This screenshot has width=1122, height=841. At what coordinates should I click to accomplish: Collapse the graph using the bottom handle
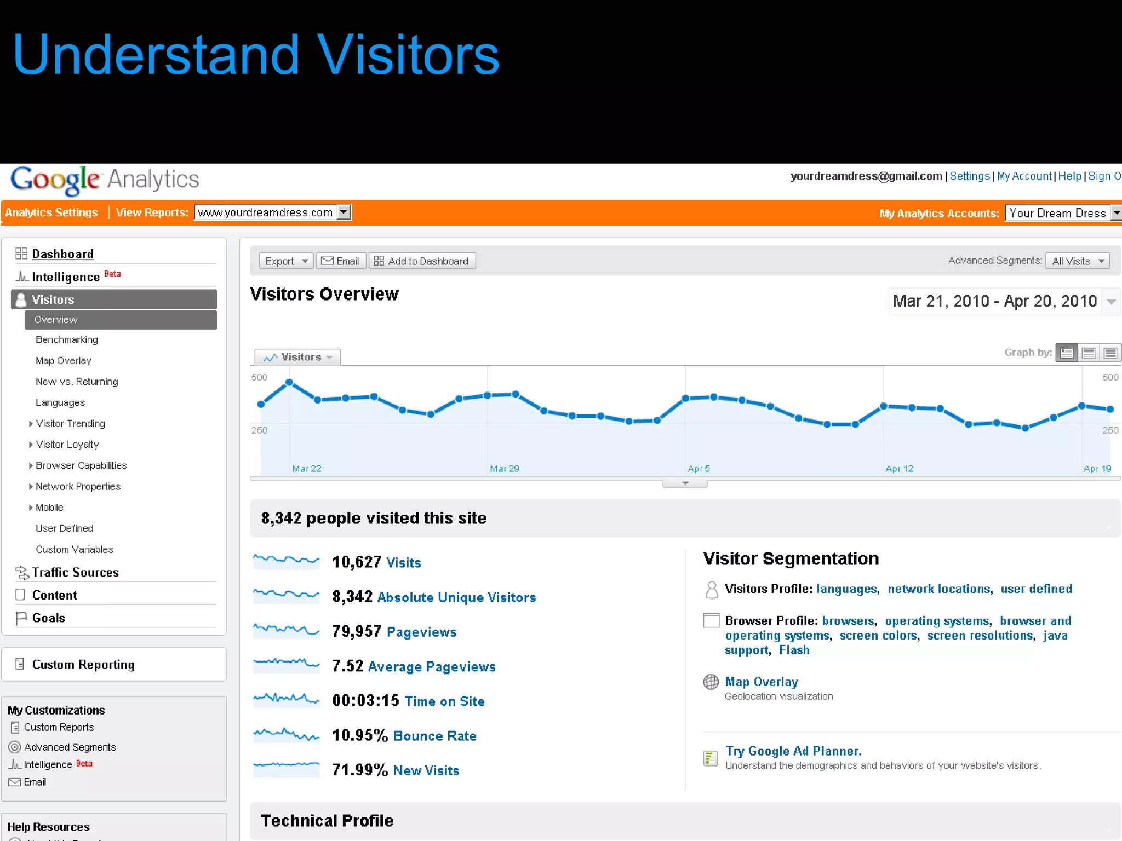click(x=685, y=483)
